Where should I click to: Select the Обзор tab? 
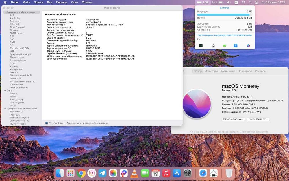point(198,71)
